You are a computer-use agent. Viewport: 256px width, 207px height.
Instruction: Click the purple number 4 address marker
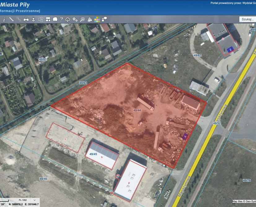(185, 136)
